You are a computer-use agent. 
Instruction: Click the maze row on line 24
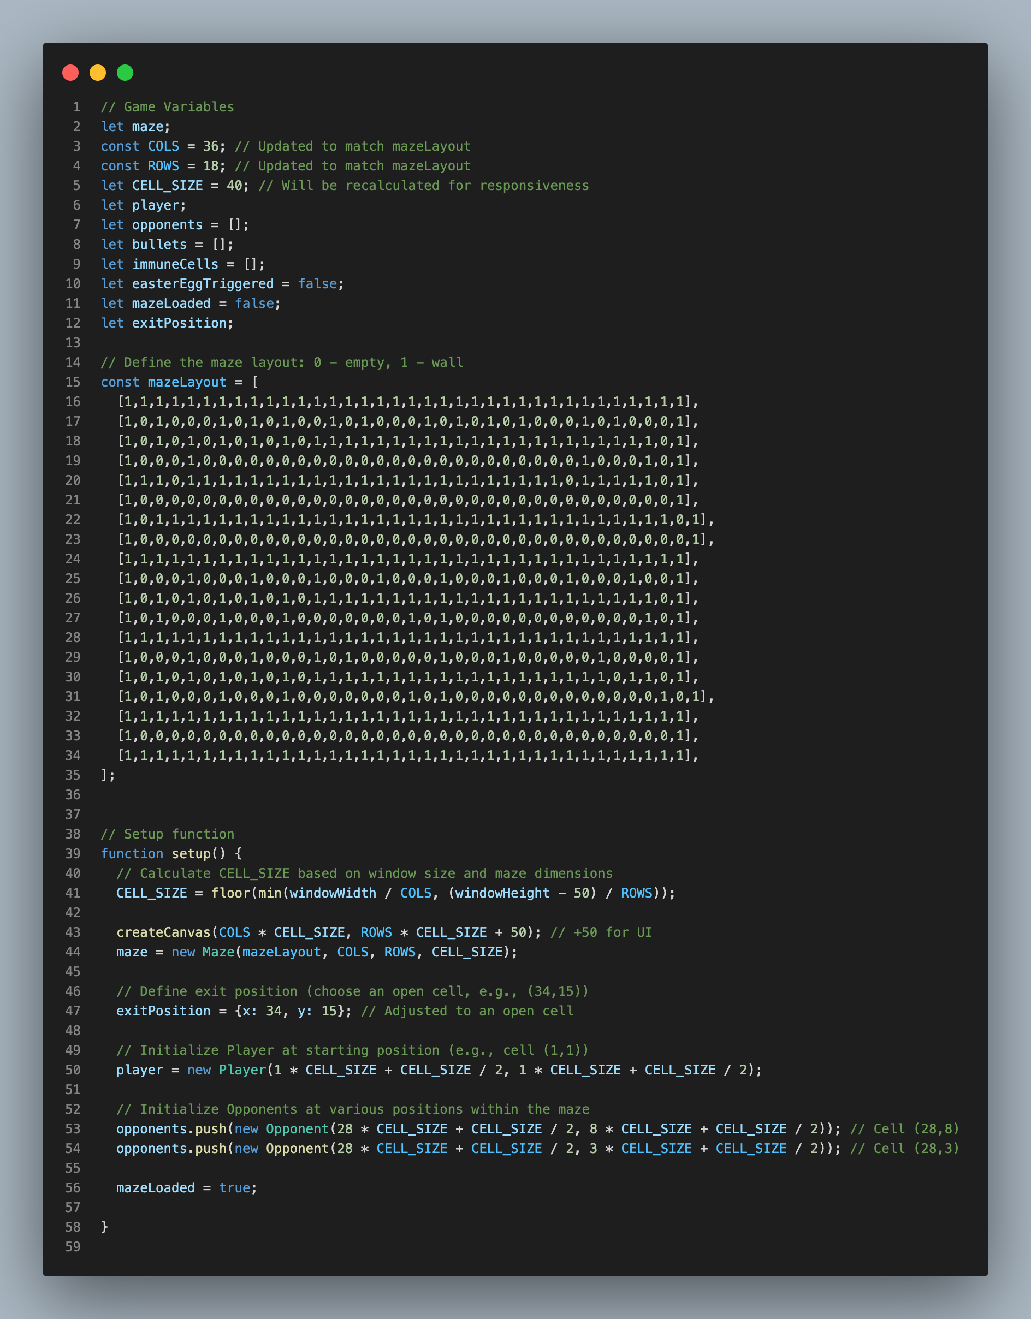click(x=408, y=559)
